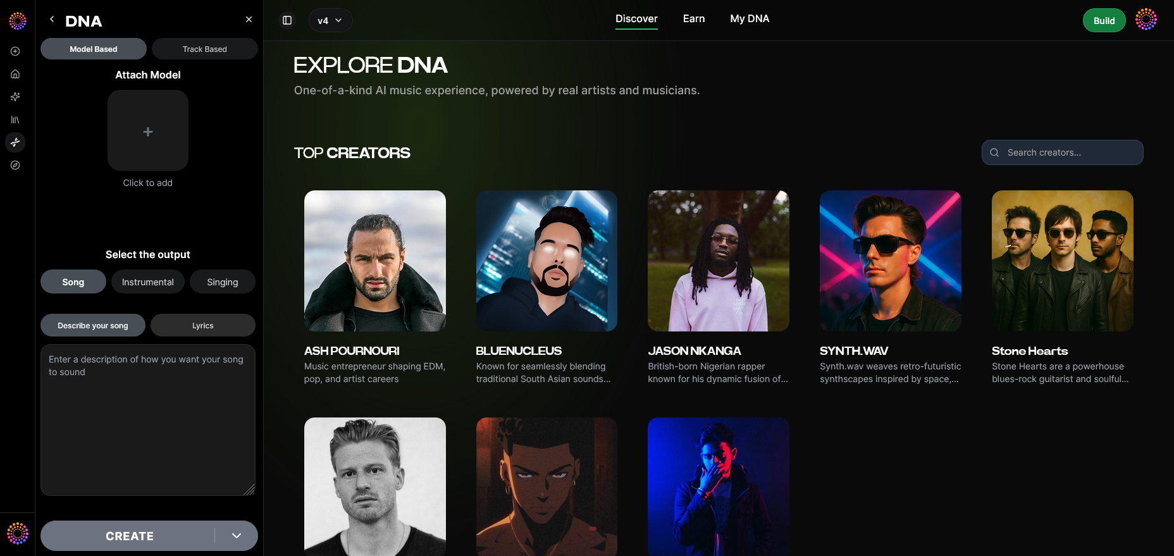
Task: Switch to Track Based mode
Action: point(205,49)
